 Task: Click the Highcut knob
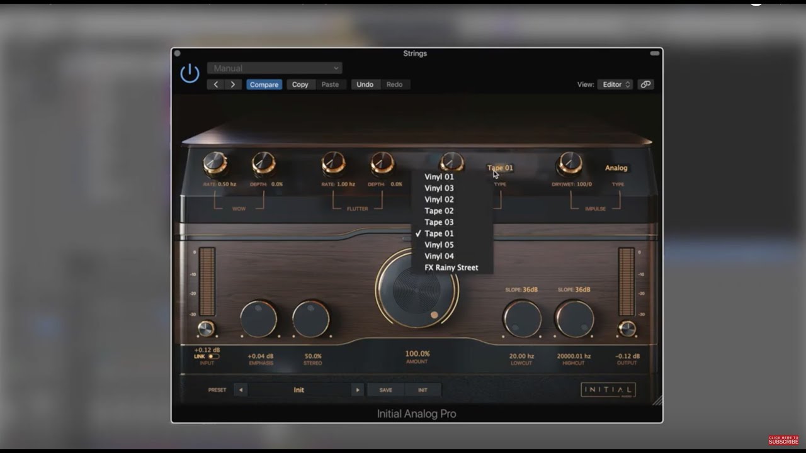[574, 319]
